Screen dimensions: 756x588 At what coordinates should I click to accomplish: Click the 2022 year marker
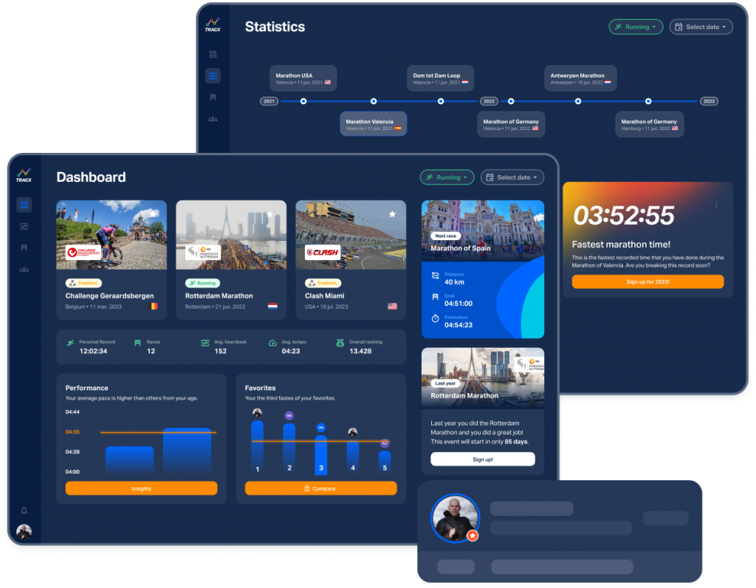click(x=489, y=101)
